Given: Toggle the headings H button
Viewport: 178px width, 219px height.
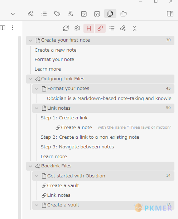Looking at the screenshot, I should coord(89,28).
